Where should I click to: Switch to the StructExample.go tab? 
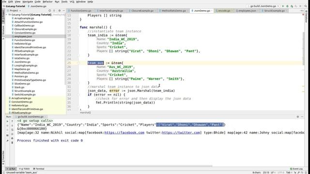click(x=275, y=11)
